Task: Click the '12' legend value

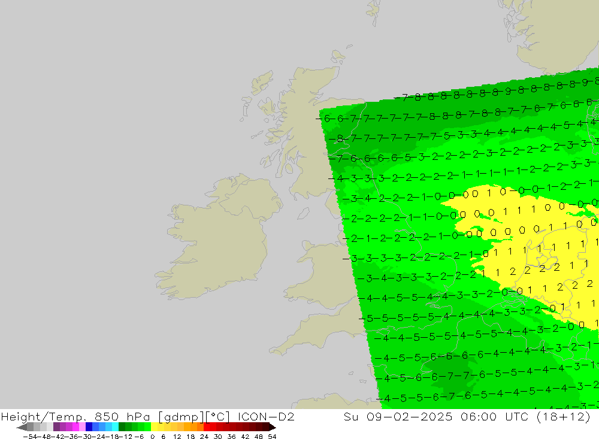Action: (177, 437)
